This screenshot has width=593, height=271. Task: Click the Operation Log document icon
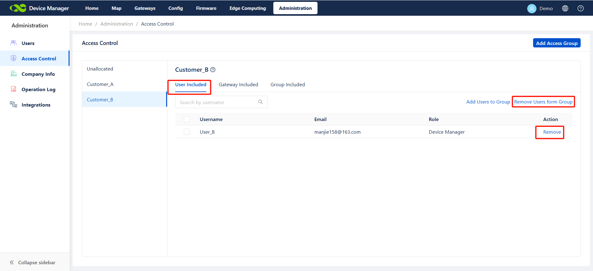pyautogui.click(x=14, y=89)
